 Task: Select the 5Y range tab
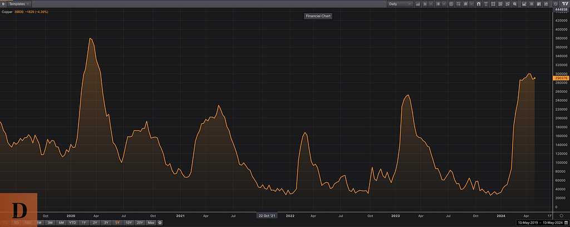click(117, 223)
